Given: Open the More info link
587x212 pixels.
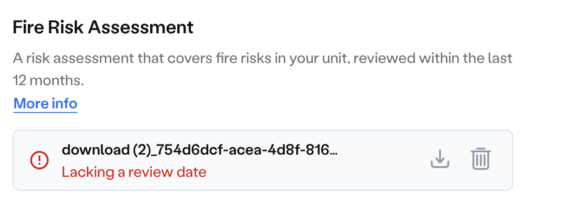Looking at the screenshot, I should [x=45, y=103].
